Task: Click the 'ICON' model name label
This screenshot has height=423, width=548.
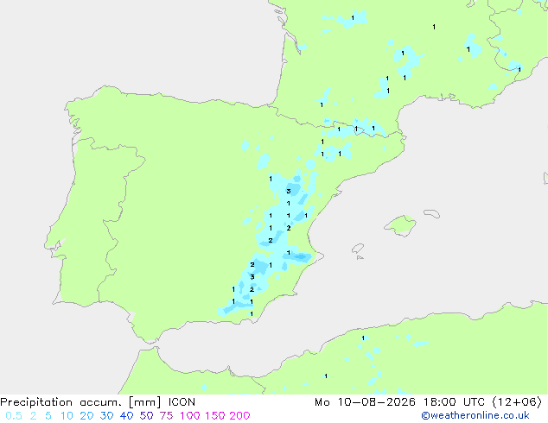Action: pos(182,402)
